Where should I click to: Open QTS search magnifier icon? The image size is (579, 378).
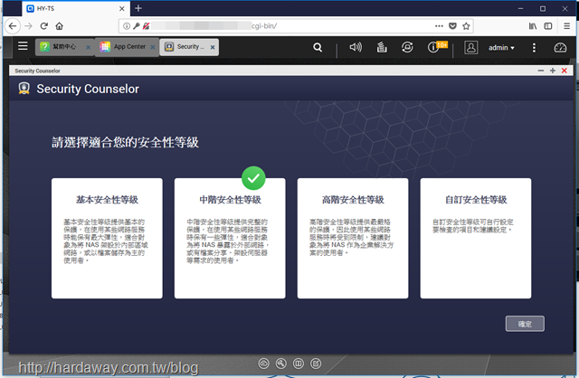coord(318,47)
